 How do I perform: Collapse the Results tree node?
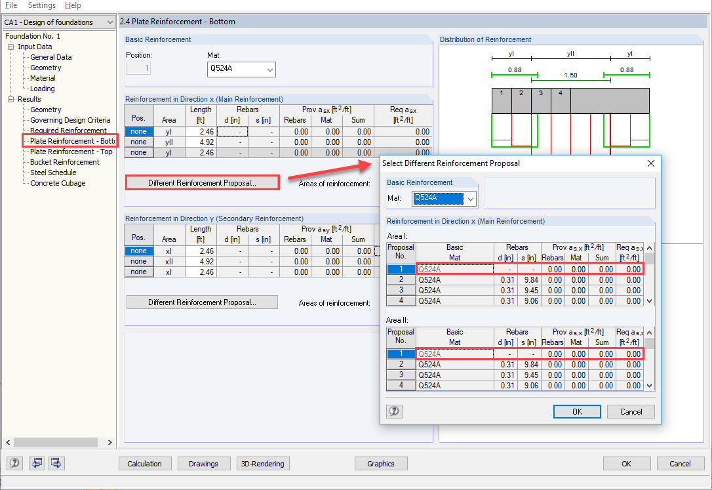point(11,99)
